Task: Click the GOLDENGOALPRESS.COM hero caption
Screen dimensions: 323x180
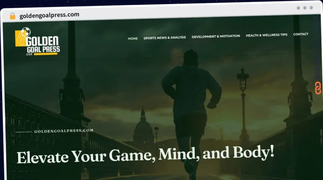Action: [64, 131]
